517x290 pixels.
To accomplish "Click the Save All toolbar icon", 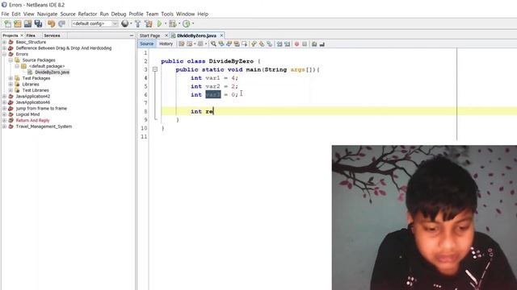I will 38,23.
